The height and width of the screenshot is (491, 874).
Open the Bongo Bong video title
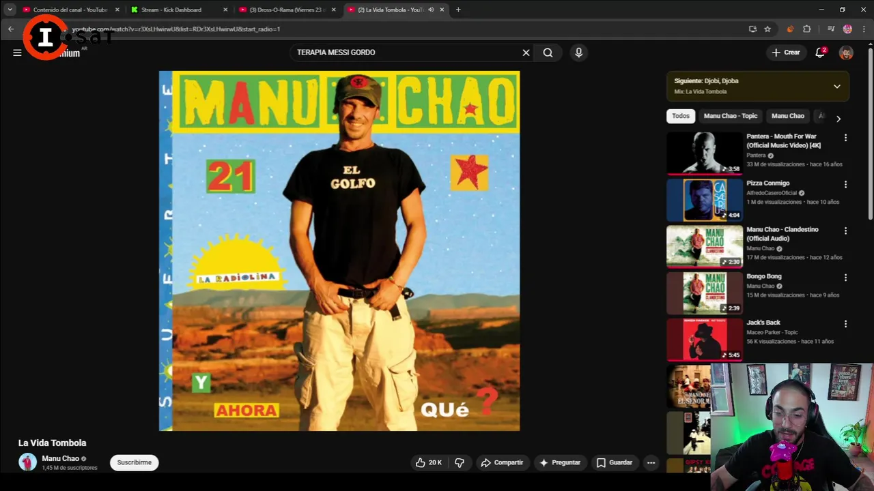point(763,276)
